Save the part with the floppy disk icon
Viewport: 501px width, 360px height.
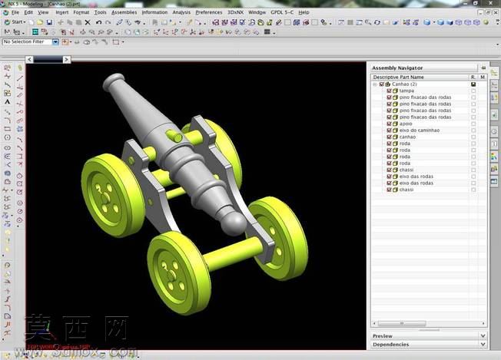coord(49,22)
